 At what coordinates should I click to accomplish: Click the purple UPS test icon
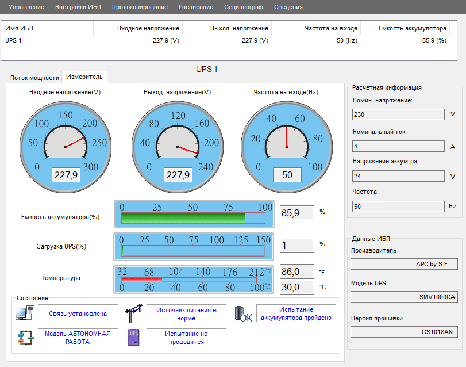[133, 338]
